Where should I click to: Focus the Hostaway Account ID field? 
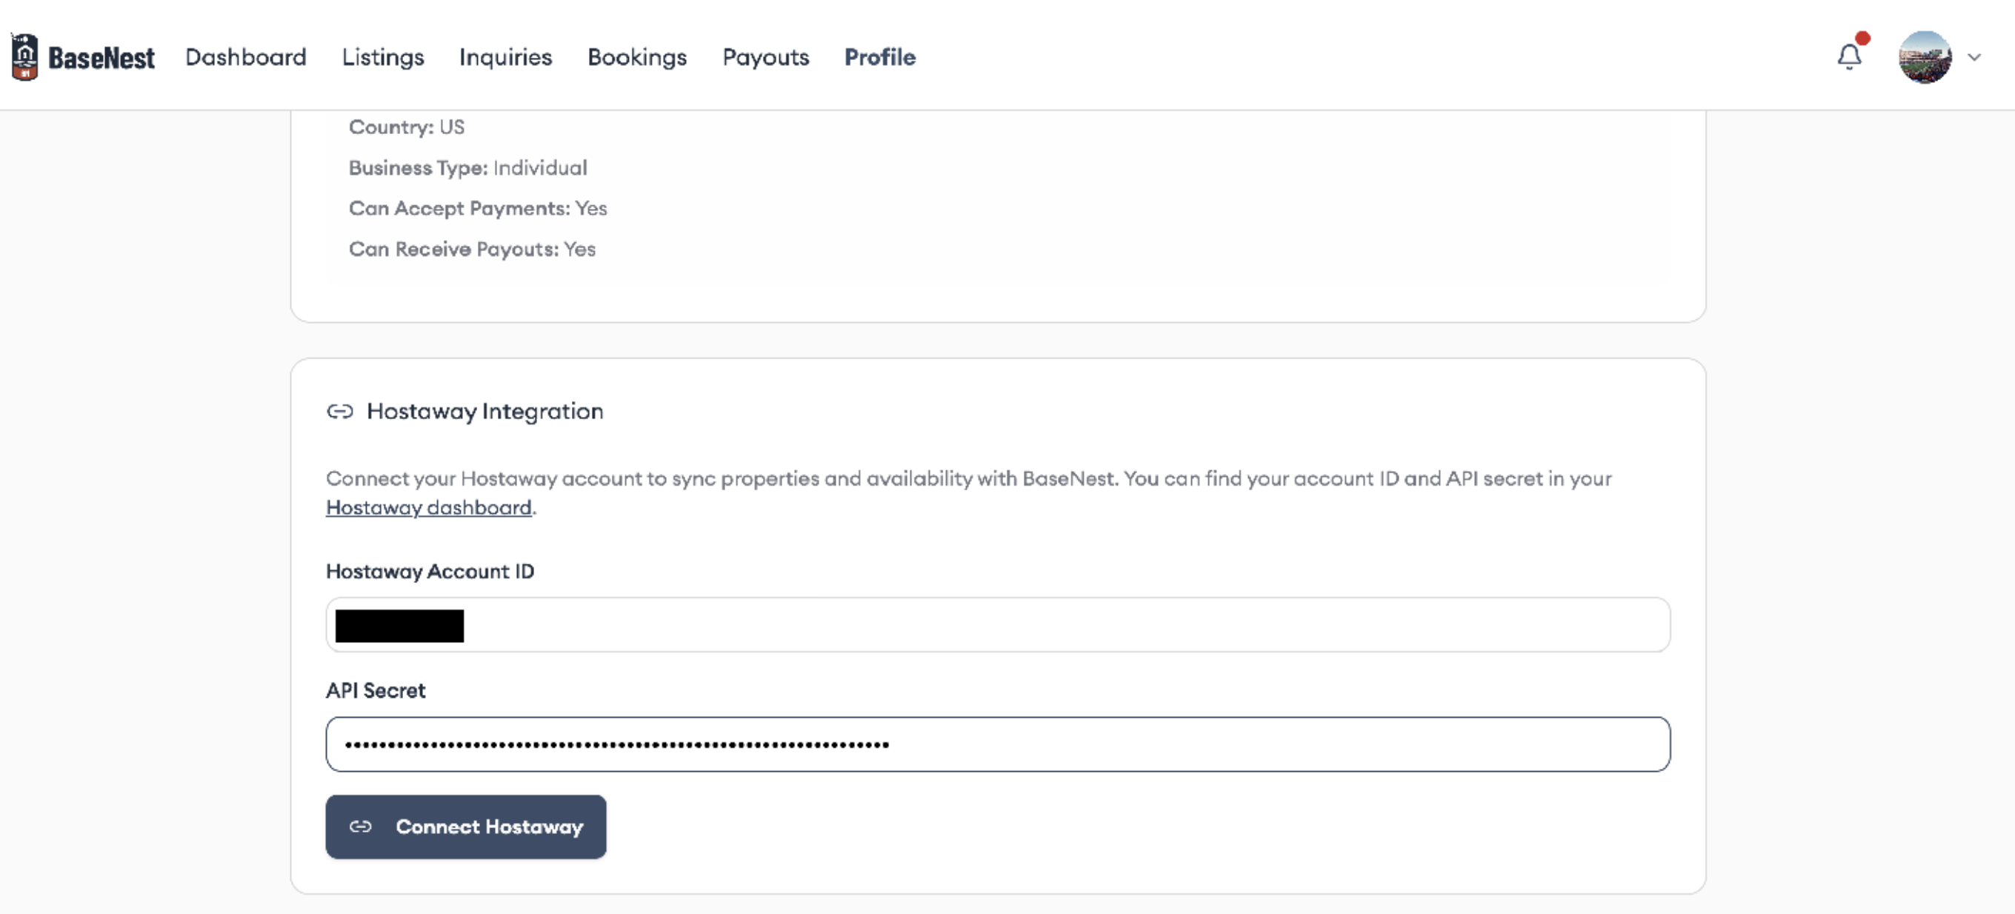pos(998,625)
